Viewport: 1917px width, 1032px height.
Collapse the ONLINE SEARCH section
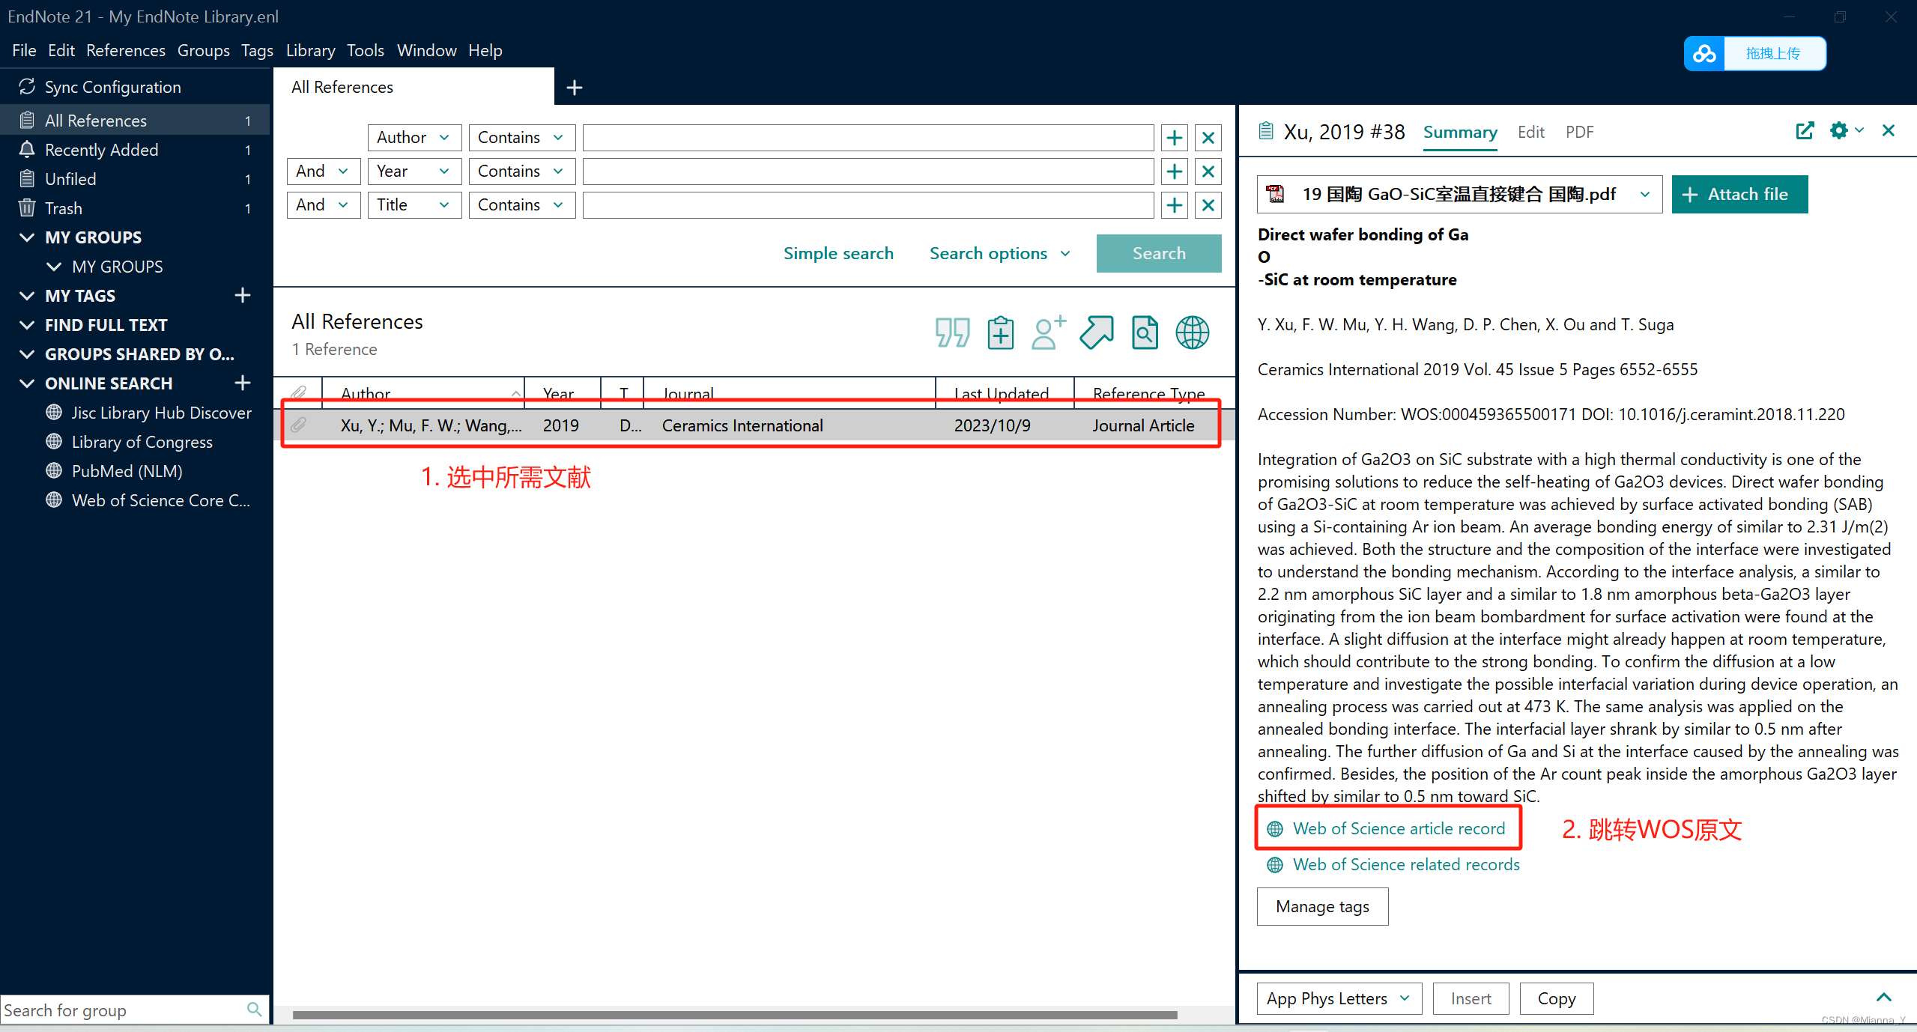click(x=27, y=383)
